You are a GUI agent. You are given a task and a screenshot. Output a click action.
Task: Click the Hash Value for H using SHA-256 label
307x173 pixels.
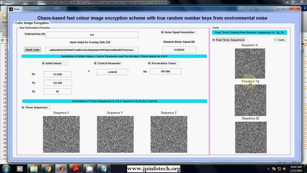90,42
